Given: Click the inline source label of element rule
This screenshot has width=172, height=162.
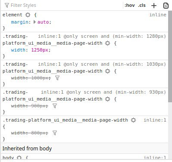Looking at the screenshot, I should point(158,15).
